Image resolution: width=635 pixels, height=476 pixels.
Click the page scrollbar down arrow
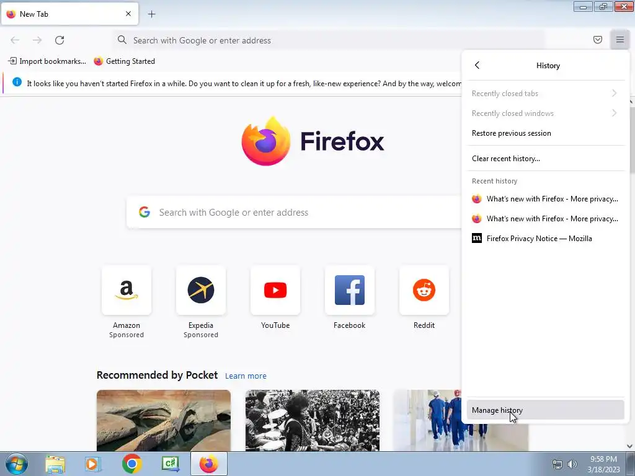[630, 446]
